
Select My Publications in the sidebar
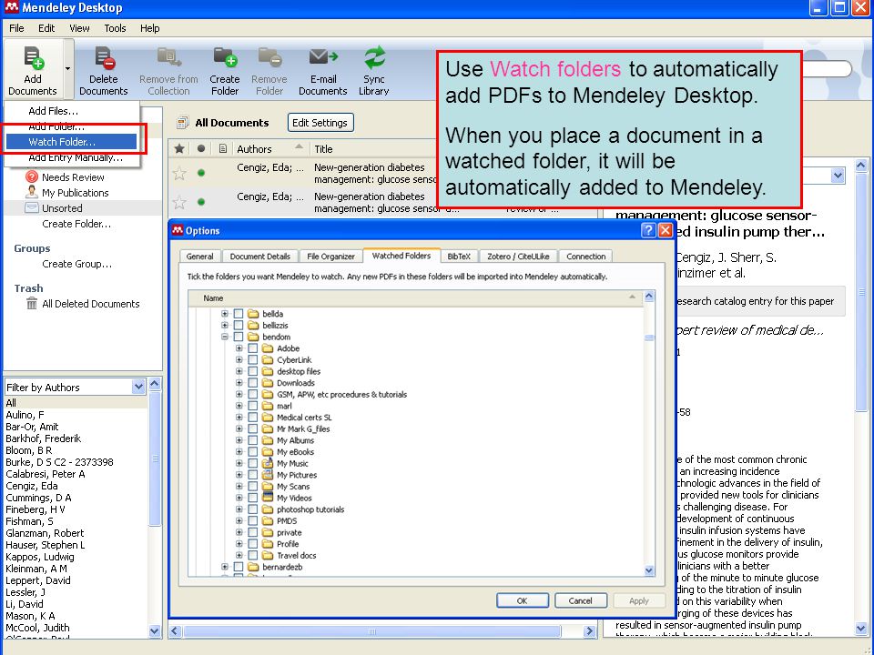76,193
